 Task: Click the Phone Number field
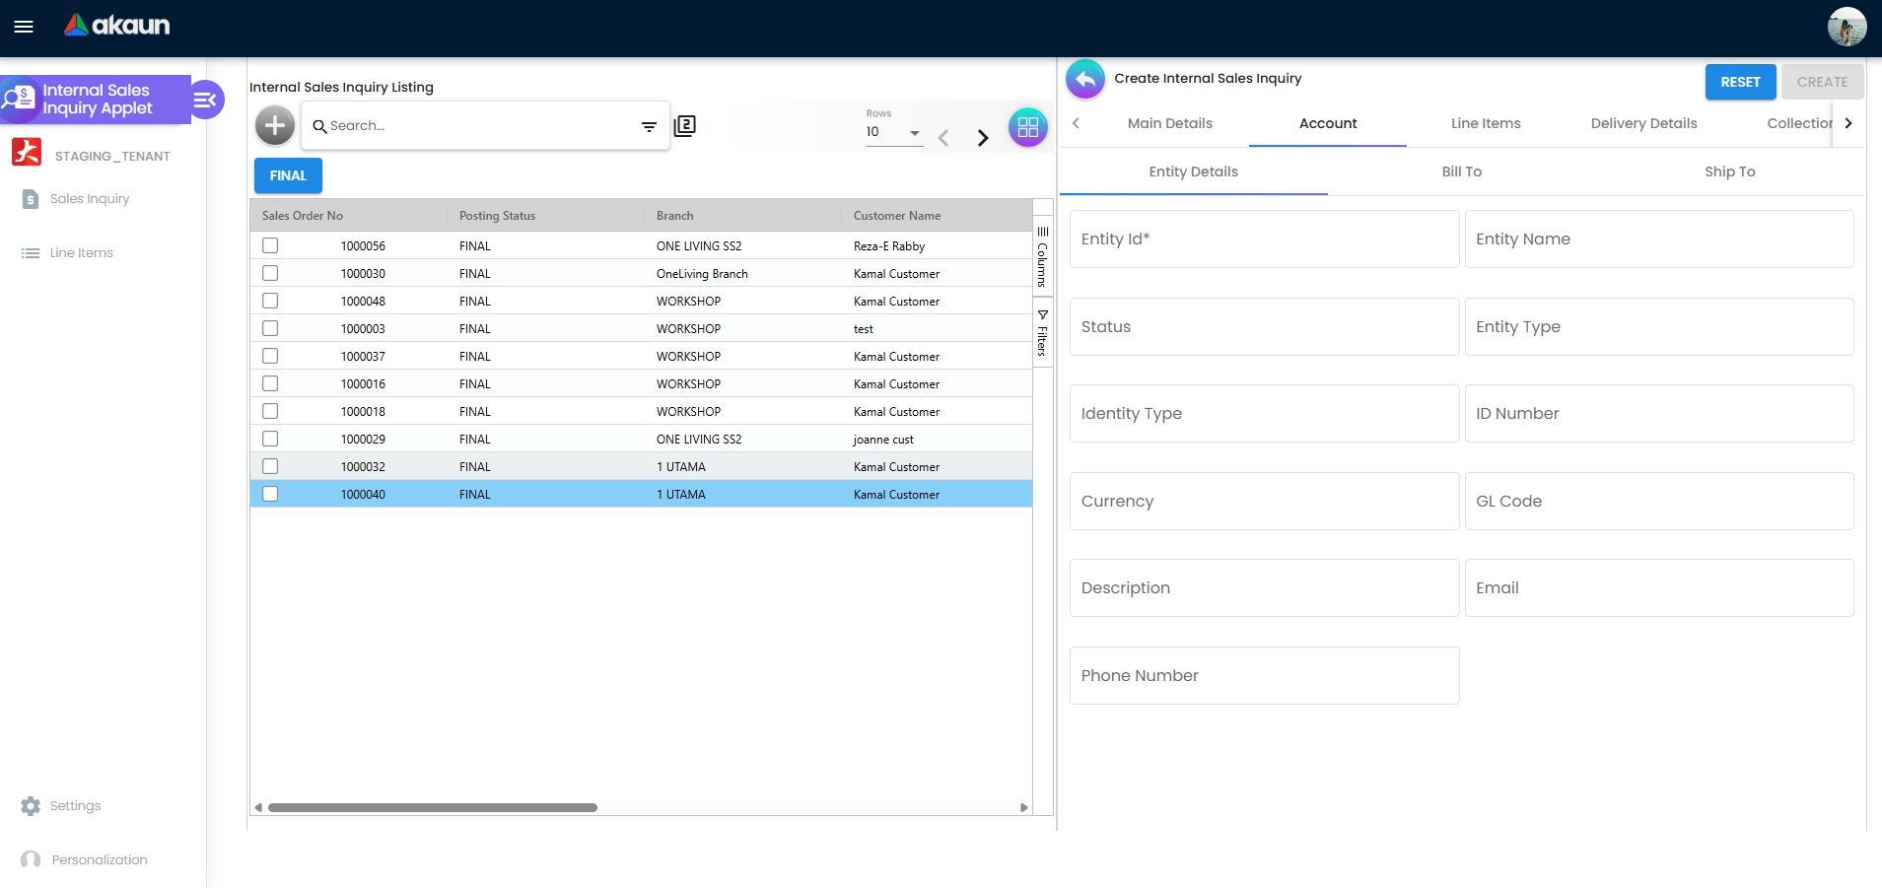(x=1264, y=675)
